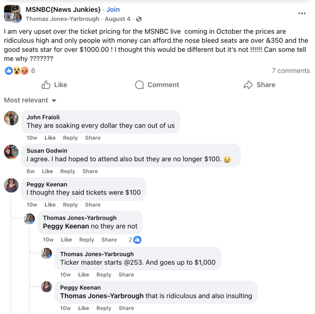Click the post reaction emoji icons
This screenshot has width=315, height=314.
pyautogui.click(x=17, y=71)
